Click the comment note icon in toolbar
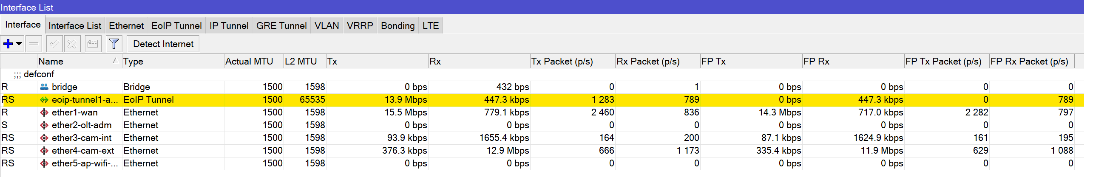The image size is (1093, 177). pos(93,44)
